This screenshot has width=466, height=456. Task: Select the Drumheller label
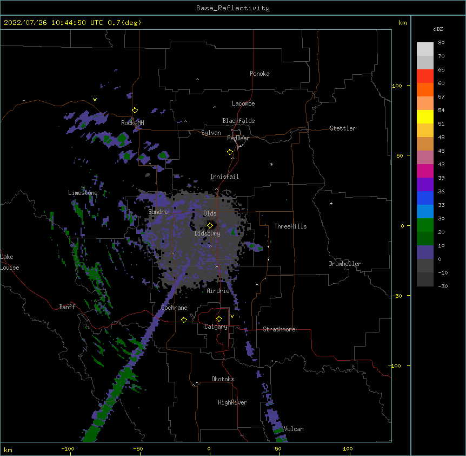click(345, 264)
